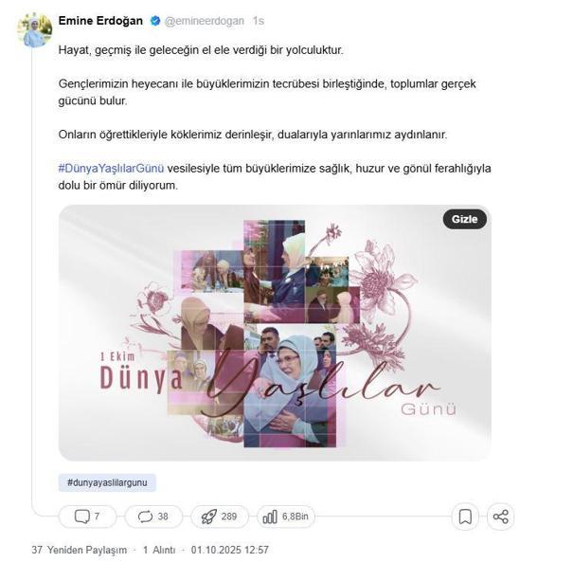Open the reply comment bubble icon
This screenshot has width=573, height=562.
(x=81, y=517)
